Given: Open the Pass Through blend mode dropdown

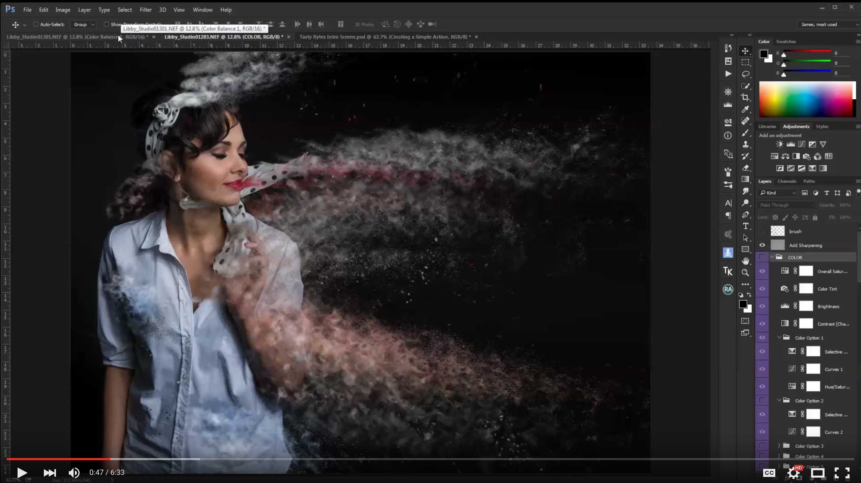Looking at the screenshot, I should pos(786,205).
